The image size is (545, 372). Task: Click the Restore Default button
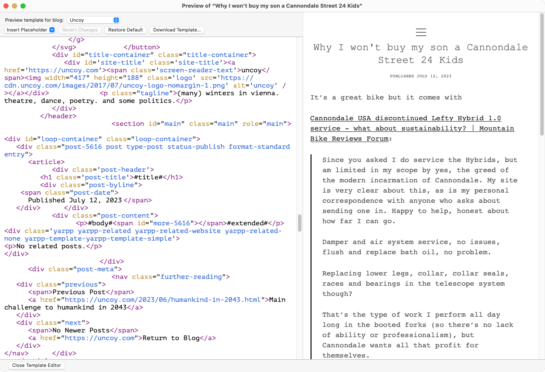[125, 30]
